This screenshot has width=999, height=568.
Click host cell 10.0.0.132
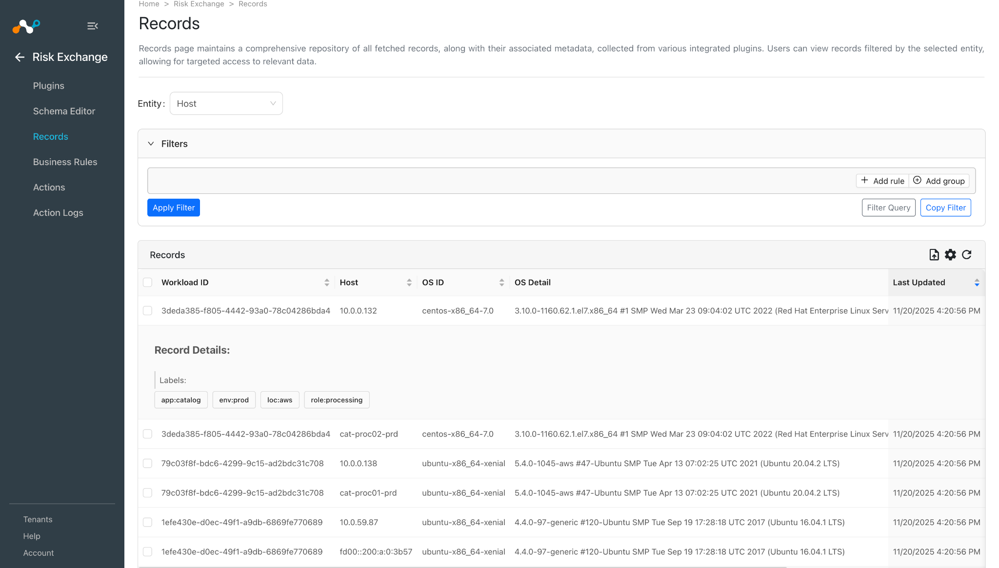[x=359, y=311]
